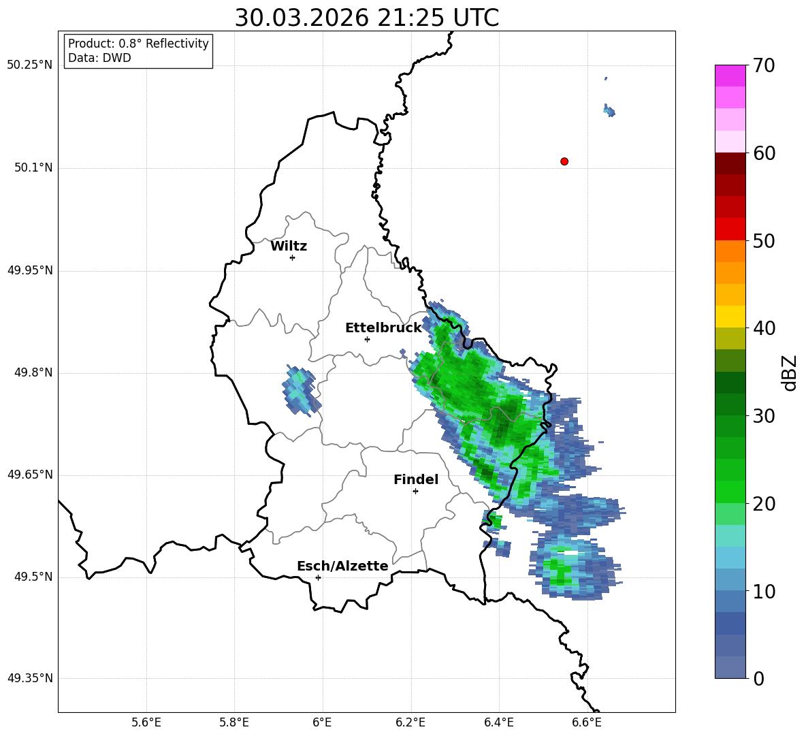Viewport: 806px width, 736px height.
Task: Click the 5.6°E longitude label
Action: (146, 722)
